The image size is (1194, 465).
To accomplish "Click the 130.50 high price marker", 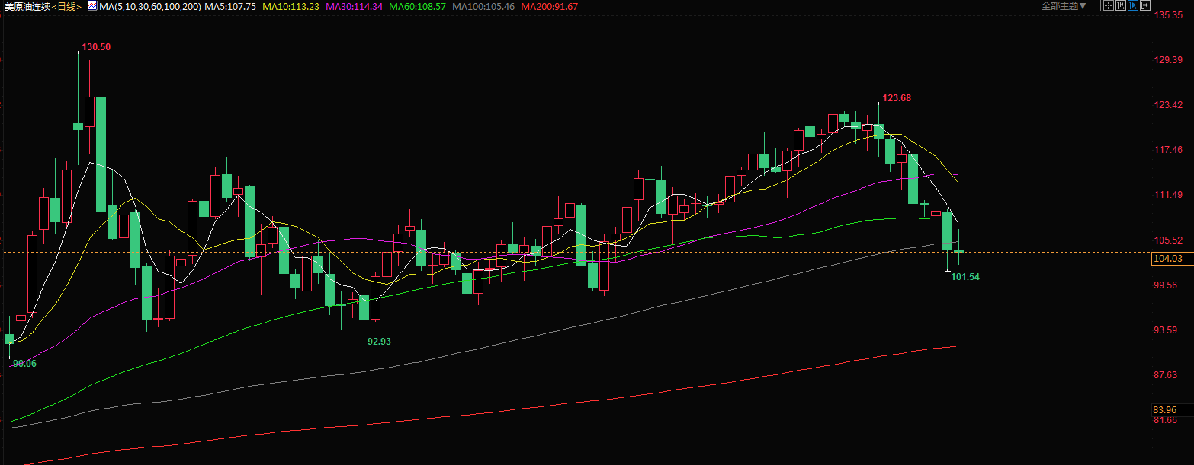I will [x=96, y=47].
